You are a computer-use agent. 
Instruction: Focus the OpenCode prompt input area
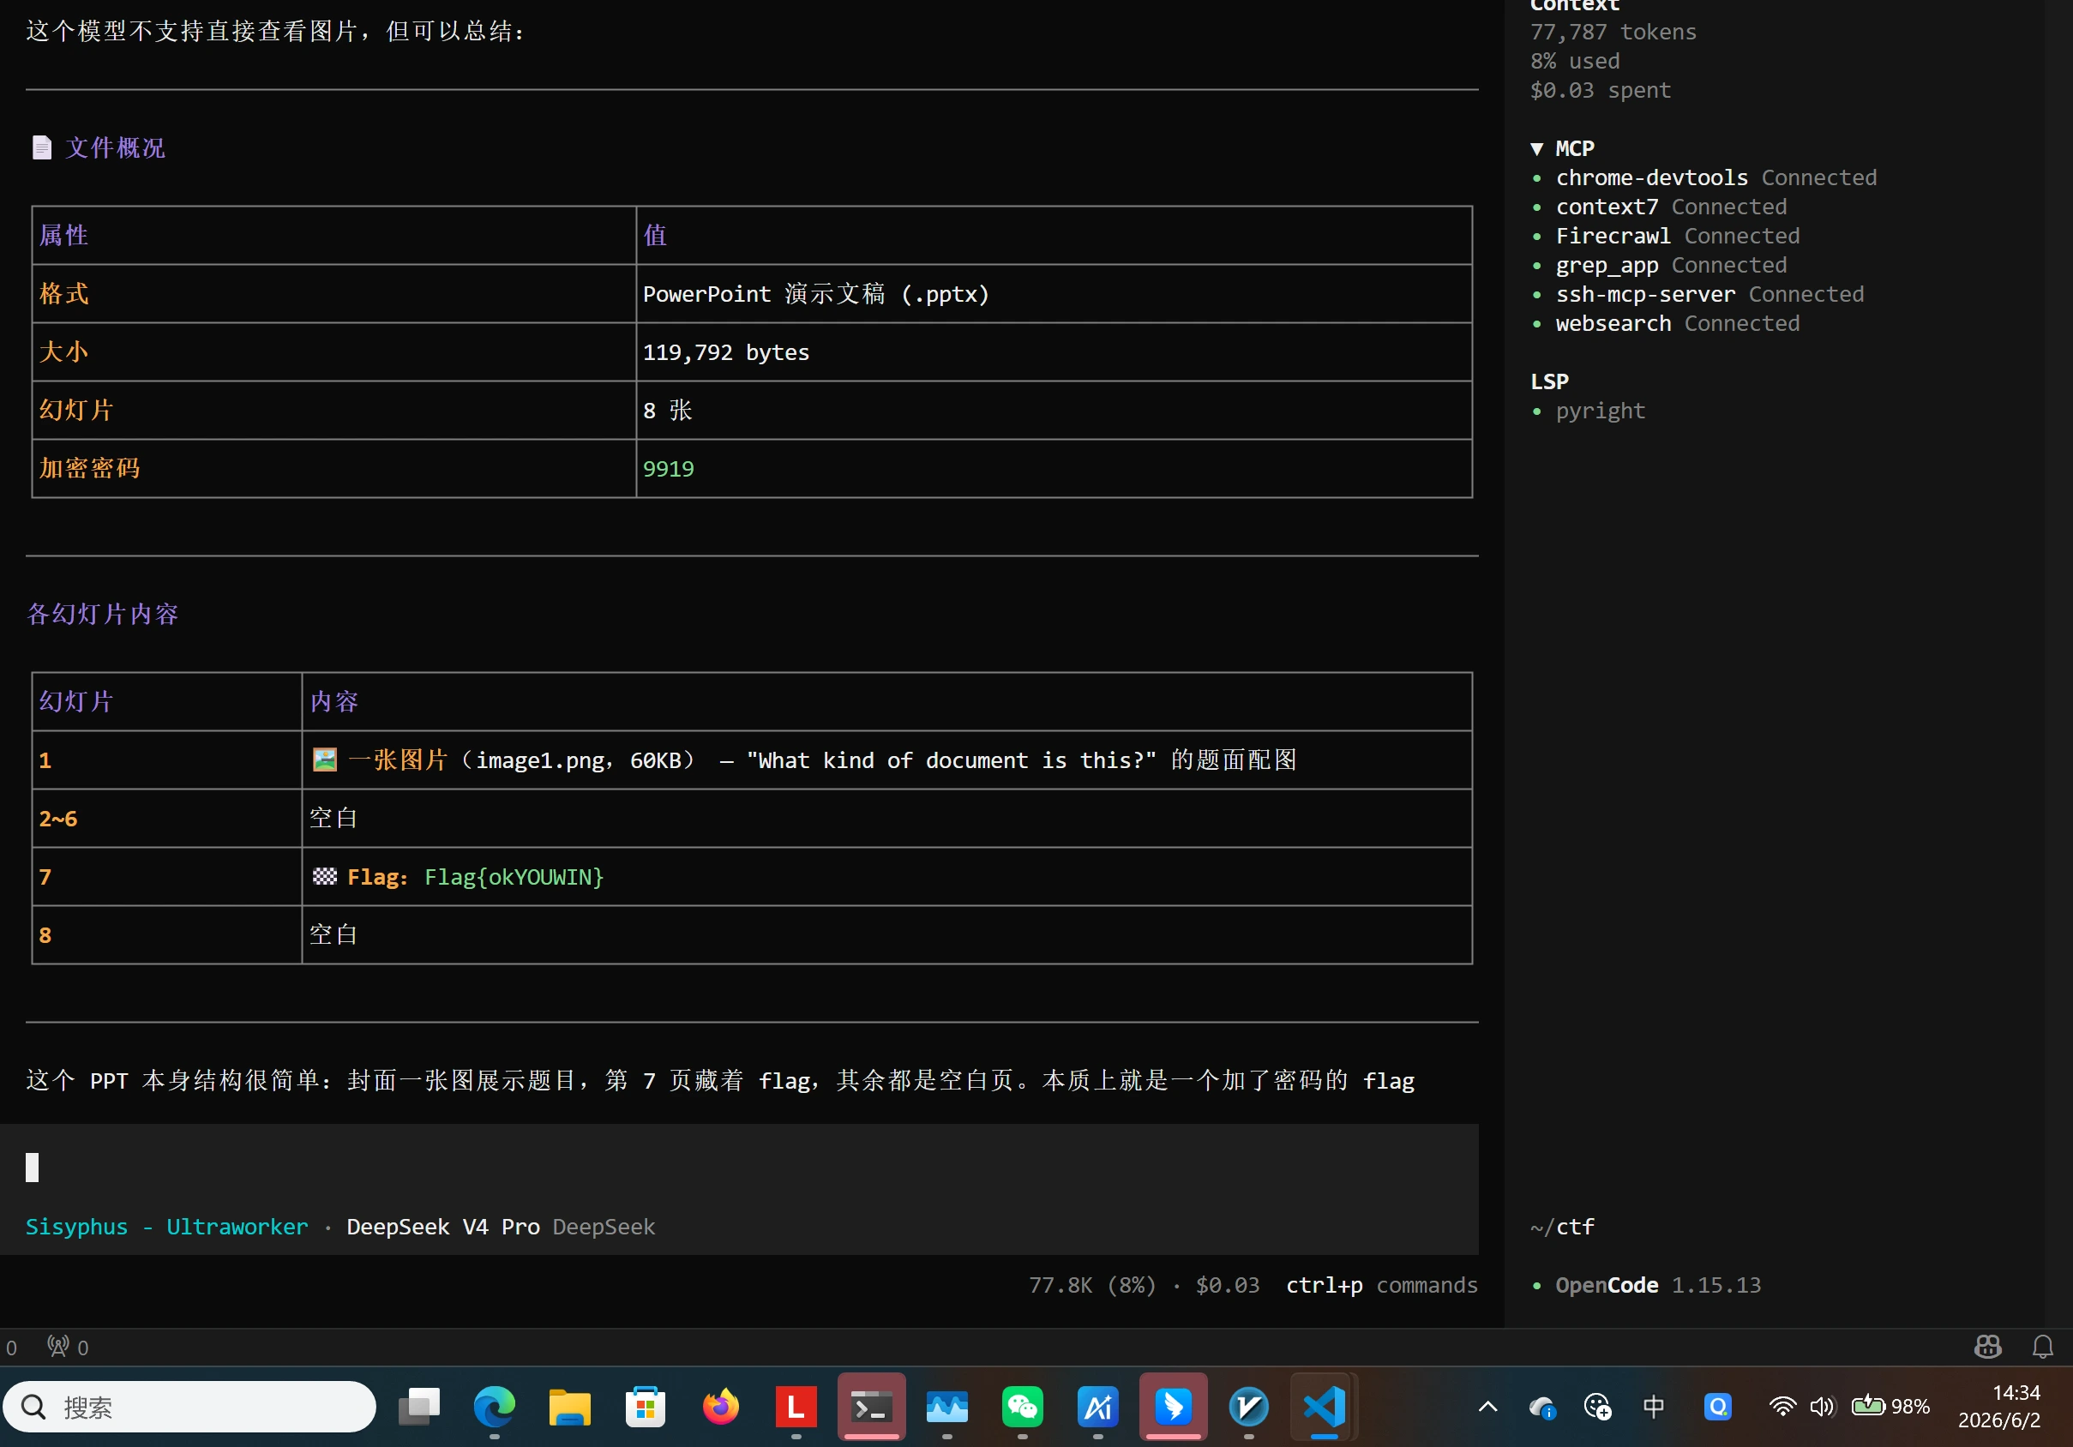click(x=740, y=1168)
